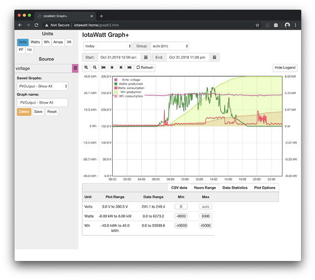
Task: Open the End date calendar picker
Action: point(214,57)
